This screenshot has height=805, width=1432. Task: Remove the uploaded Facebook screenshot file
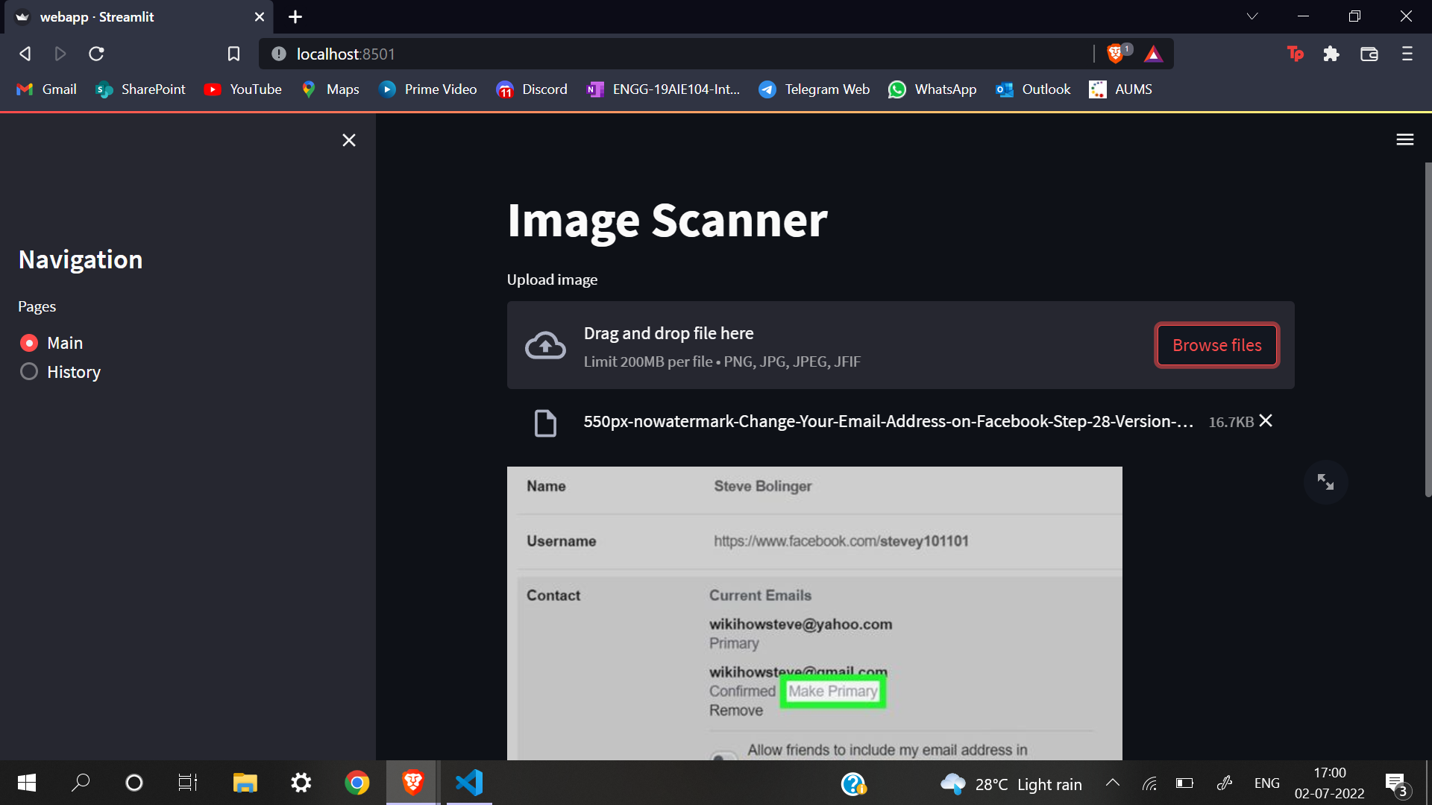pos(1266,421)
